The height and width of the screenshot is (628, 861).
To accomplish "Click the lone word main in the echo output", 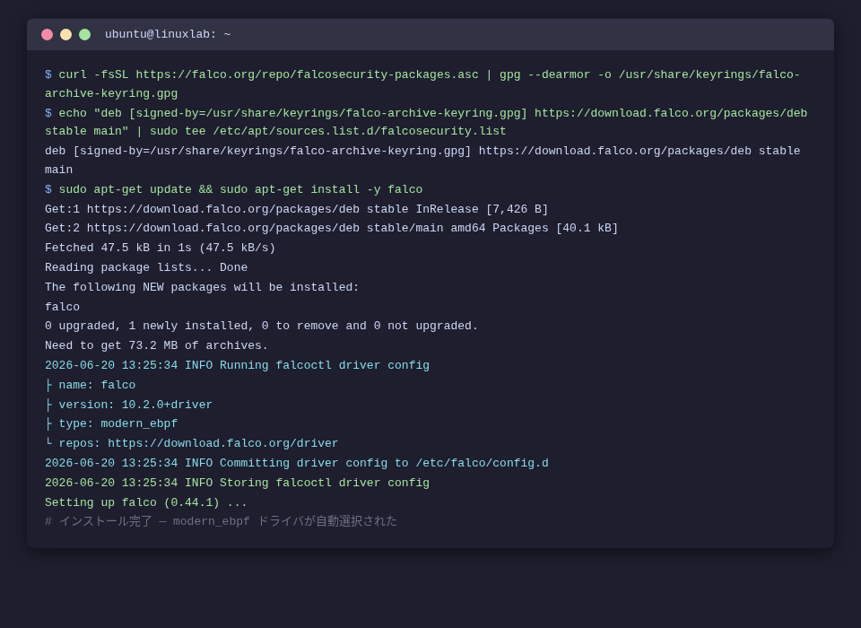I will pos(59,170).
